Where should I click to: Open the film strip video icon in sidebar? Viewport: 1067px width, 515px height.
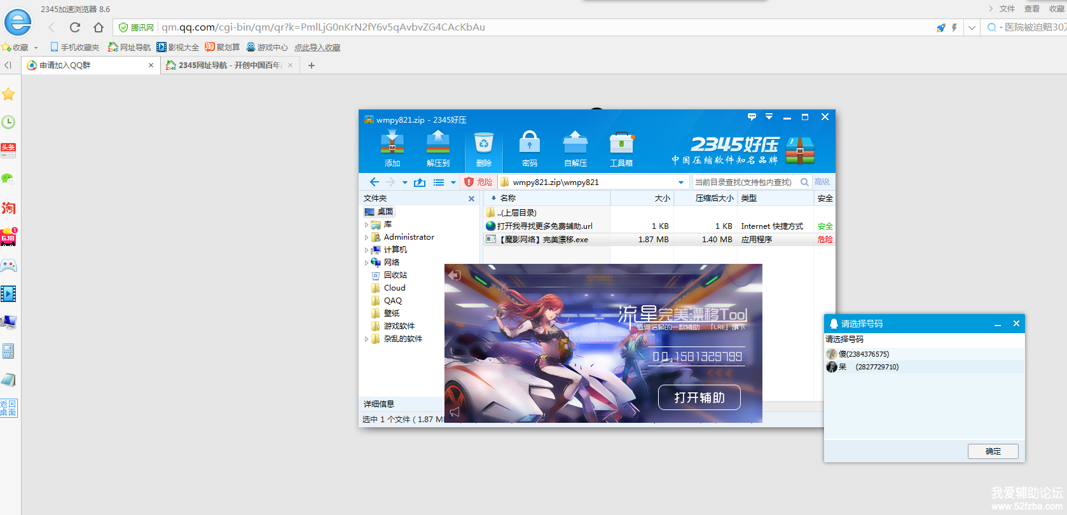pyautogui.click(x=8, y=294)
